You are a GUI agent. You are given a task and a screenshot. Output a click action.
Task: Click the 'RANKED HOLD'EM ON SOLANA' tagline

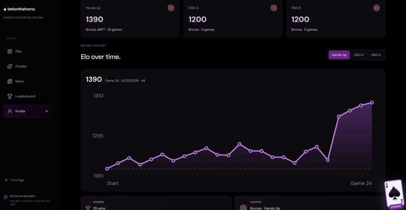point(23,18)
